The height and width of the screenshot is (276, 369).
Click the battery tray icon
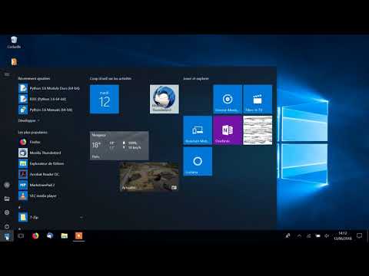point(318,236)
